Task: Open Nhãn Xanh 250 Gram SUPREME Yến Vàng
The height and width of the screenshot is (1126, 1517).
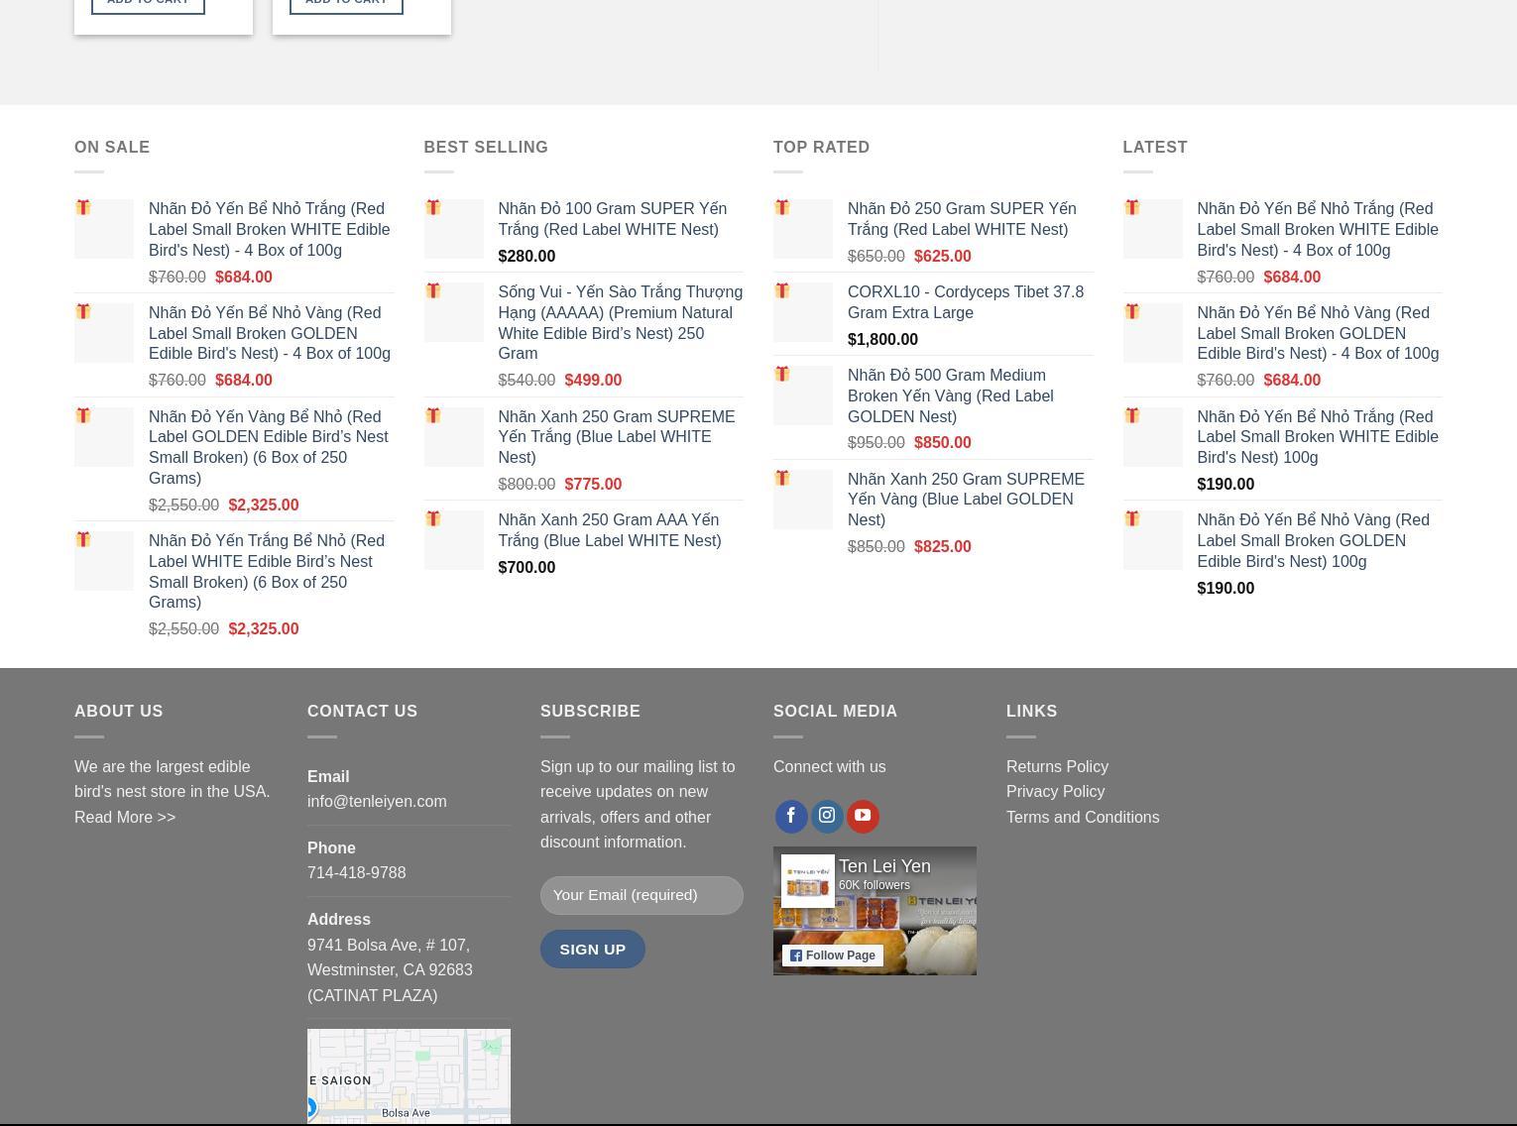Action: (x=965, y=499)
